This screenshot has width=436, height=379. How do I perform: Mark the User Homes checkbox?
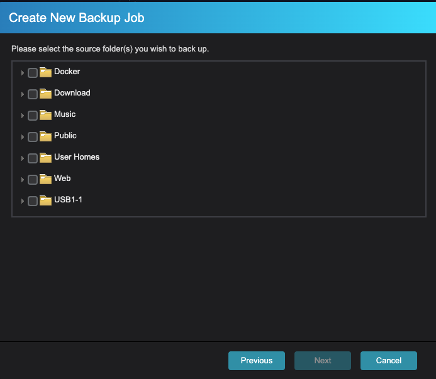click(33, 158)
